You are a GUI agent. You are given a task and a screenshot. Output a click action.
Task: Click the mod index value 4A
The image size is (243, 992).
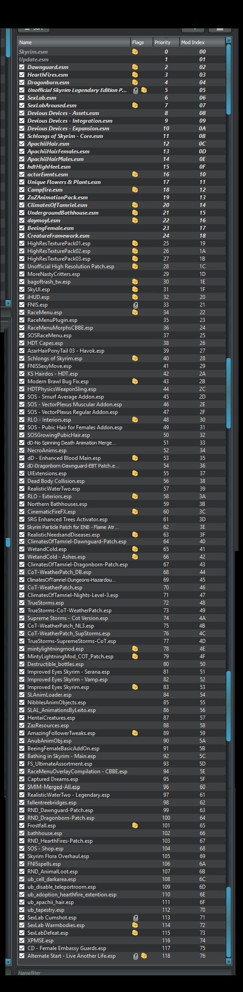point(202,618)
